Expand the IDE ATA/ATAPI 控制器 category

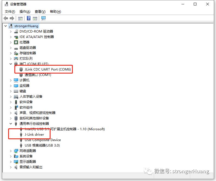11,37
